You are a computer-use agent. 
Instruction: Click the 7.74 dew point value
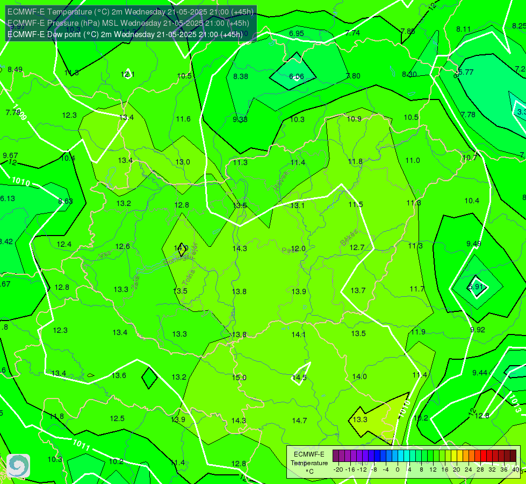click(x=352, y=33)
